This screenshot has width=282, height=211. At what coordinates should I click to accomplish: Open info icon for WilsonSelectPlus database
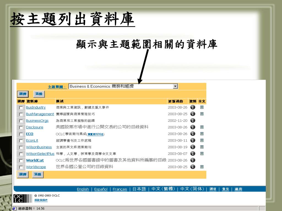(192, 154)
